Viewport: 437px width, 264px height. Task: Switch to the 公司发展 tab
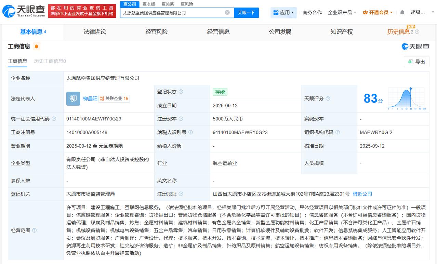pyautogui.click(x=280, y=32)
